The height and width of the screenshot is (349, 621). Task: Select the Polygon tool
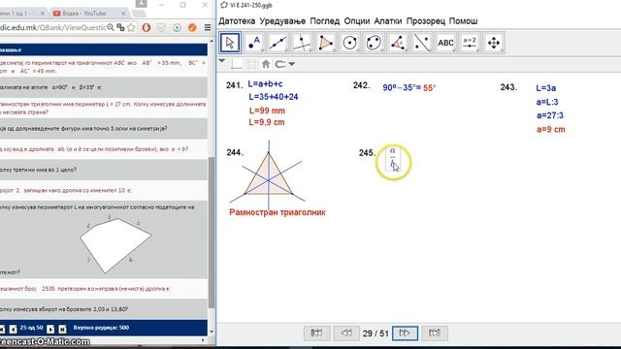326,43
